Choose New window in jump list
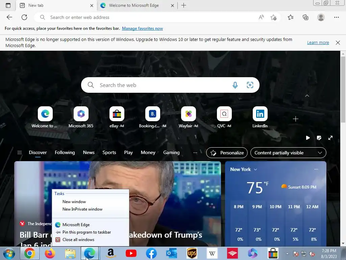Viewport: 346px width, 260px height. click(91, 202)
